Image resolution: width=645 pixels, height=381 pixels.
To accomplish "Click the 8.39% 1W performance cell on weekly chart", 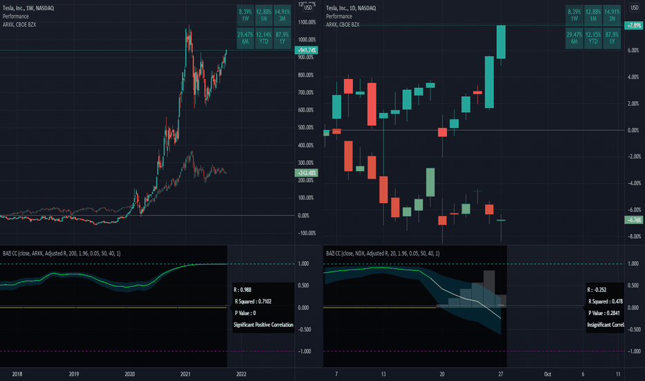I will point(245,15).
